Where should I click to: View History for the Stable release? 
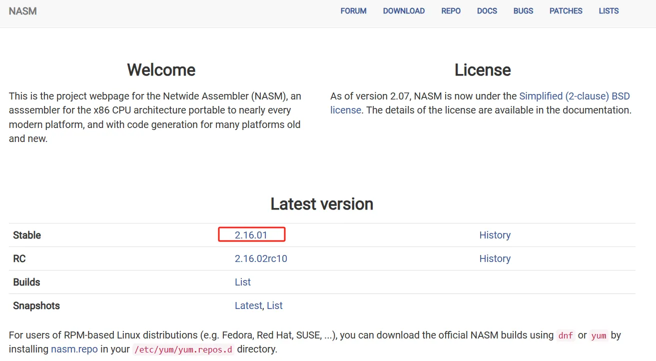(495, 235)
